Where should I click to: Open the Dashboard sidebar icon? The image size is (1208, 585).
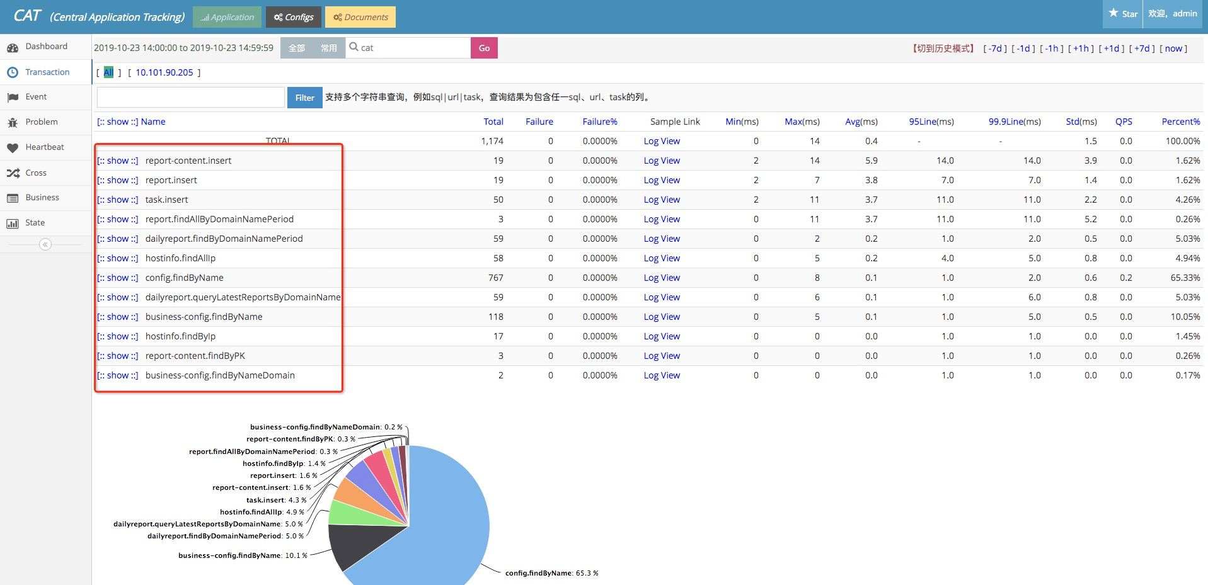click(x=13, y=47)
